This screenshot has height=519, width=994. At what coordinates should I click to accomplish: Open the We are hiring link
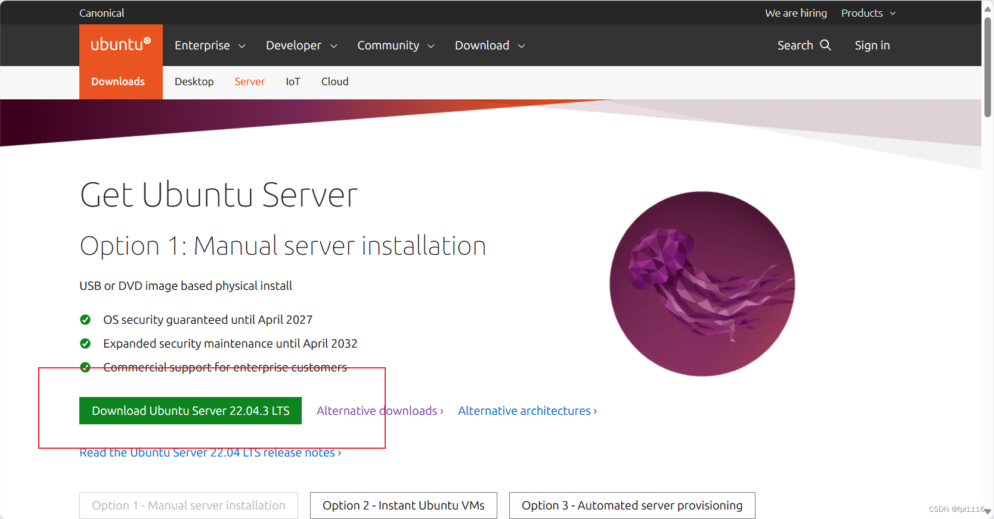796,13
